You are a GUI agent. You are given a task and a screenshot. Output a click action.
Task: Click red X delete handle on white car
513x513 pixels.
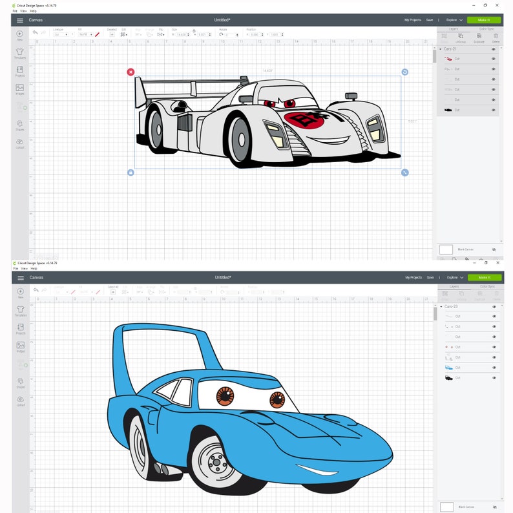coord(131,72)
